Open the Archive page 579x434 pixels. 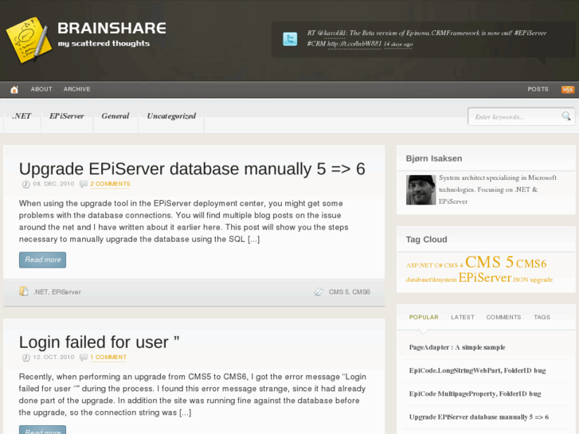click(x=76, y=89)
